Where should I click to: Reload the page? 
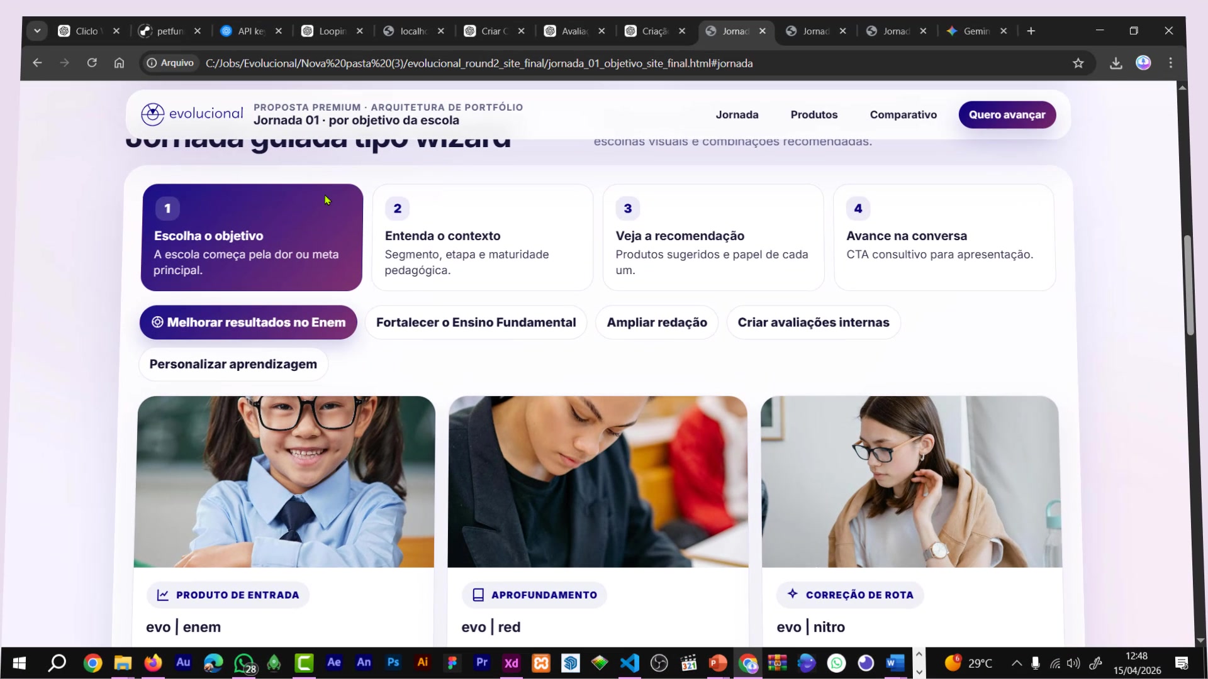click(92, 63)
